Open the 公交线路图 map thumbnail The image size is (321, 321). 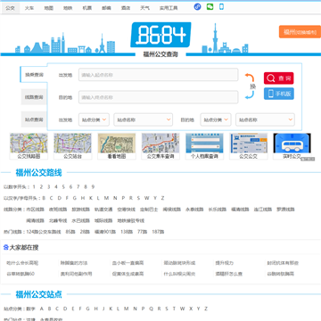[x=29, y=146]
